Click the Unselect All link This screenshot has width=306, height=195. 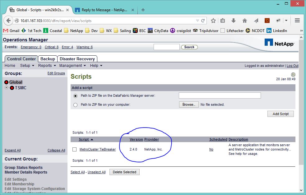point(97,172)
